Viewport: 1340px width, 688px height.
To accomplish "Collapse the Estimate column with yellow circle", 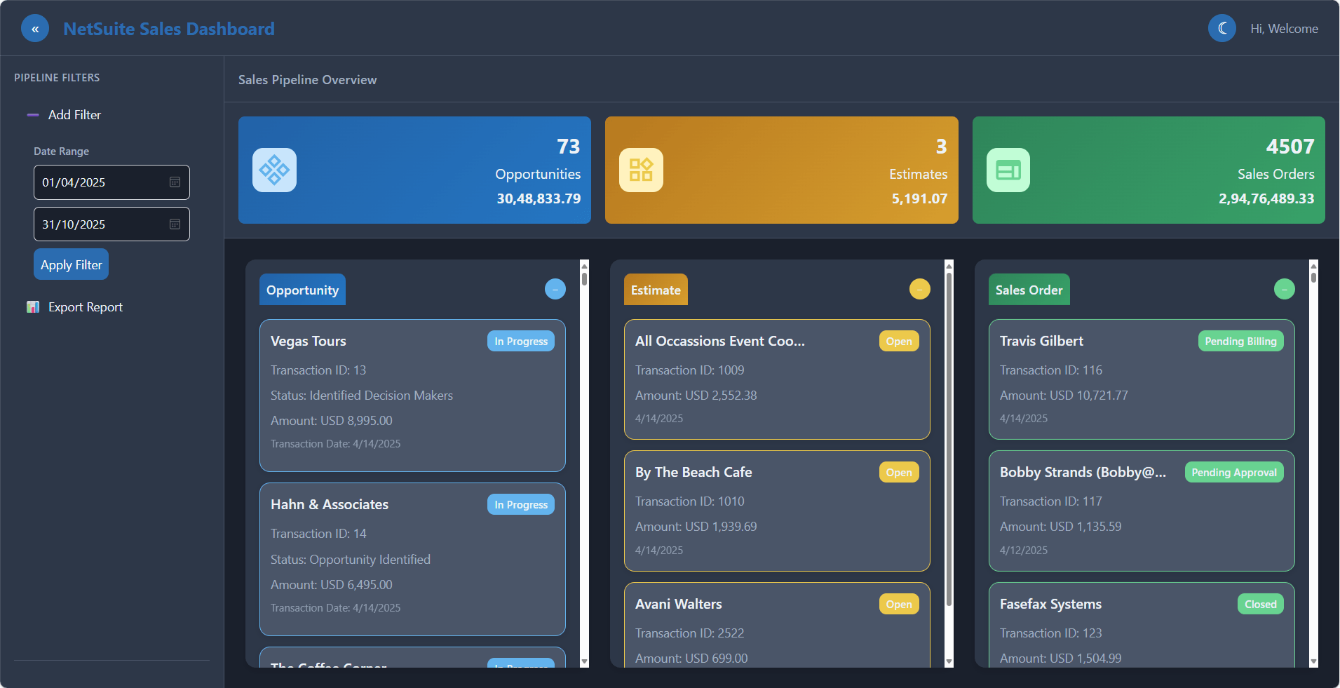I will (x=919, y=289).
